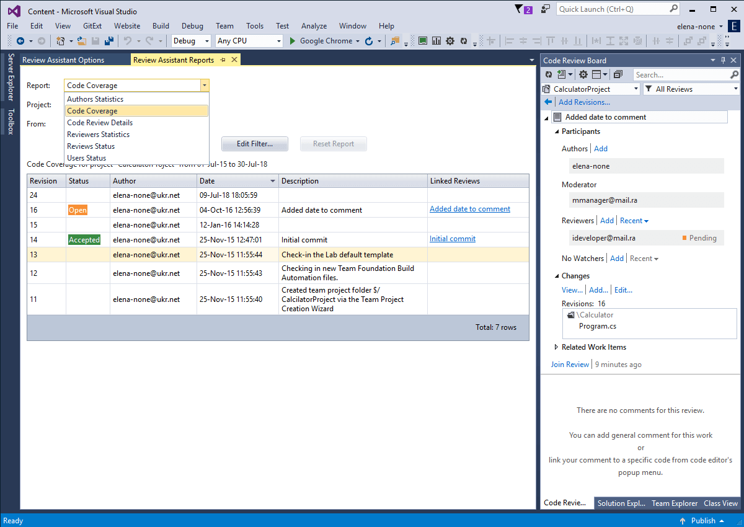Click the send feedback icon in title bar
Viewport: 744px width, 527px height.
[545, 9]
